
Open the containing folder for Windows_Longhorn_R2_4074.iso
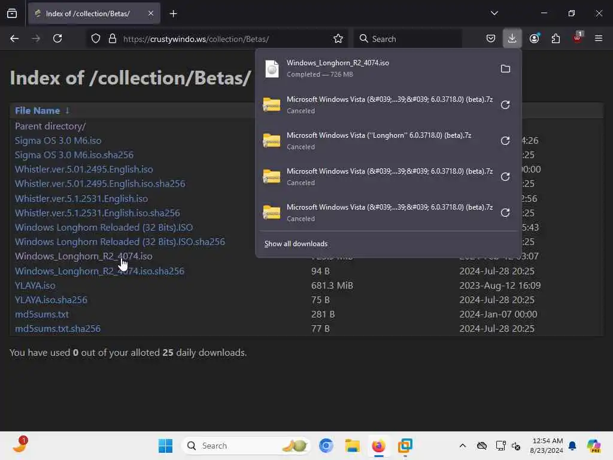(x=505, y=69)
